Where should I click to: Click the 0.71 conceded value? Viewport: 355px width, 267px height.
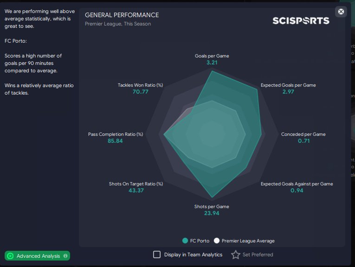tap(303, 141)
